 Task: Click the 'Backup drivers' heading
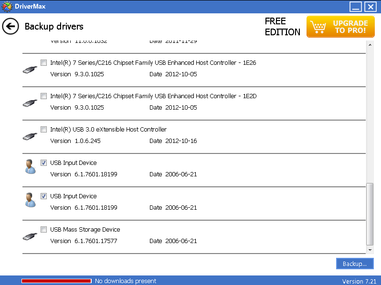[54, 26]
